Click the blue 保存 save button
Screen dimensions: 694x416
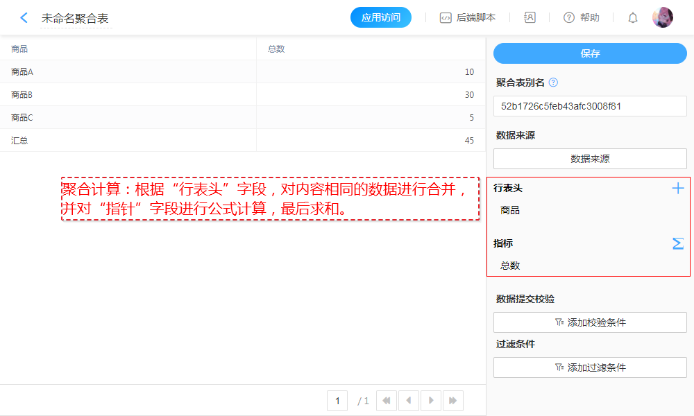pyautogui.click(x=590, y=53)
